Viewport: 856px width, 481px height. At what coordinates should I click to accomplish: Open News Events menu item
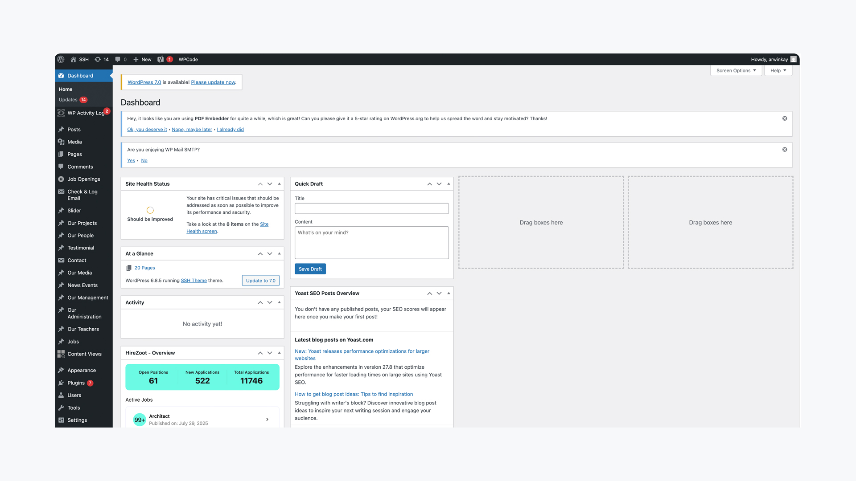(x=82, y=285)
